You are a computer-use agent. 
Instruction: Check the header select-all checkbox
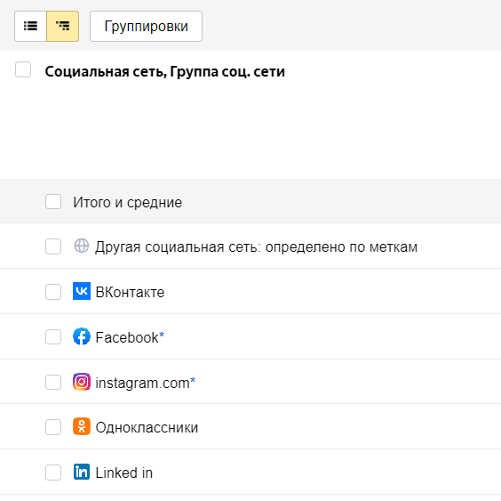[23, 69]
